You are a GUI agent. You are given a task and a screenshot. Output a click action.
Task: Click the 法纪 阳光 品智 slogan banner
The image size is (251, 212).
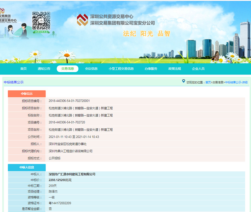[x=146, y=34]
